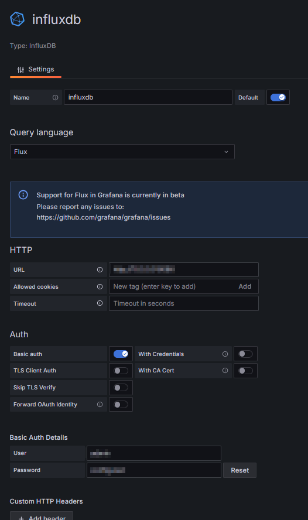Click the URL info icon
Image resolution: width=308 pixels, height=520 pixels.
tap(100, 269)
